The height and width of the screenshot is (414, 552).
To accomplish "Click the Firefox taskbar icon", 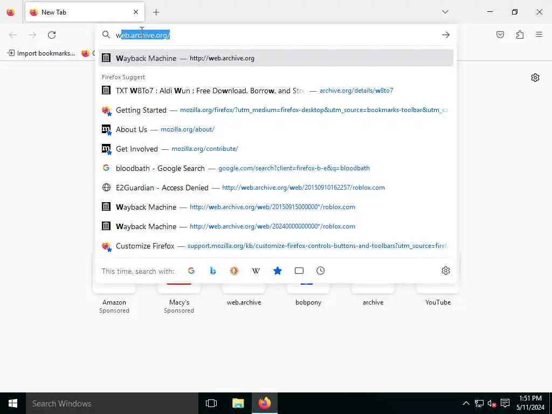I will pos(265,403).
